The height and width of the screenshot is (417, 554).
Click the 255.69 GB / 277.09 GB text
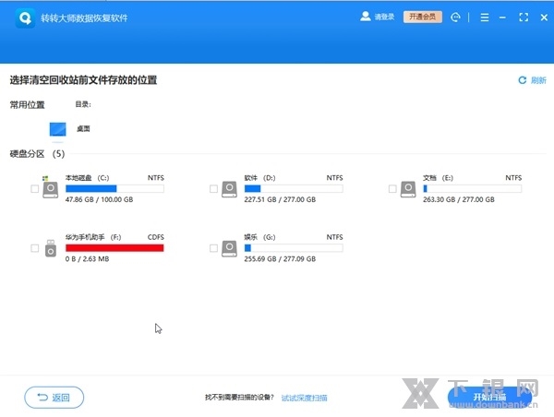tap(280, 259)
